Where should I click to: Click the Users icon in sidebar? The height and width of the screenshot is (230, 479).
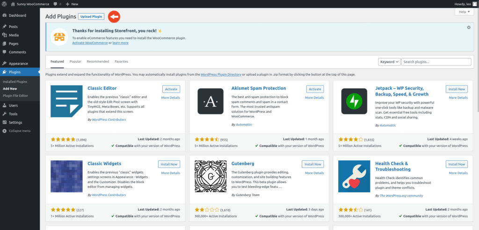pyautogui.click(x=4, y=105)
